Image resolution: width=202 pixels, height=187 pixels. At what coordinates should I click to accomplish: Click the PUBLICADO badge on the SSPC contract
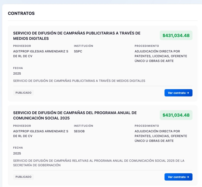click(24, 93)
